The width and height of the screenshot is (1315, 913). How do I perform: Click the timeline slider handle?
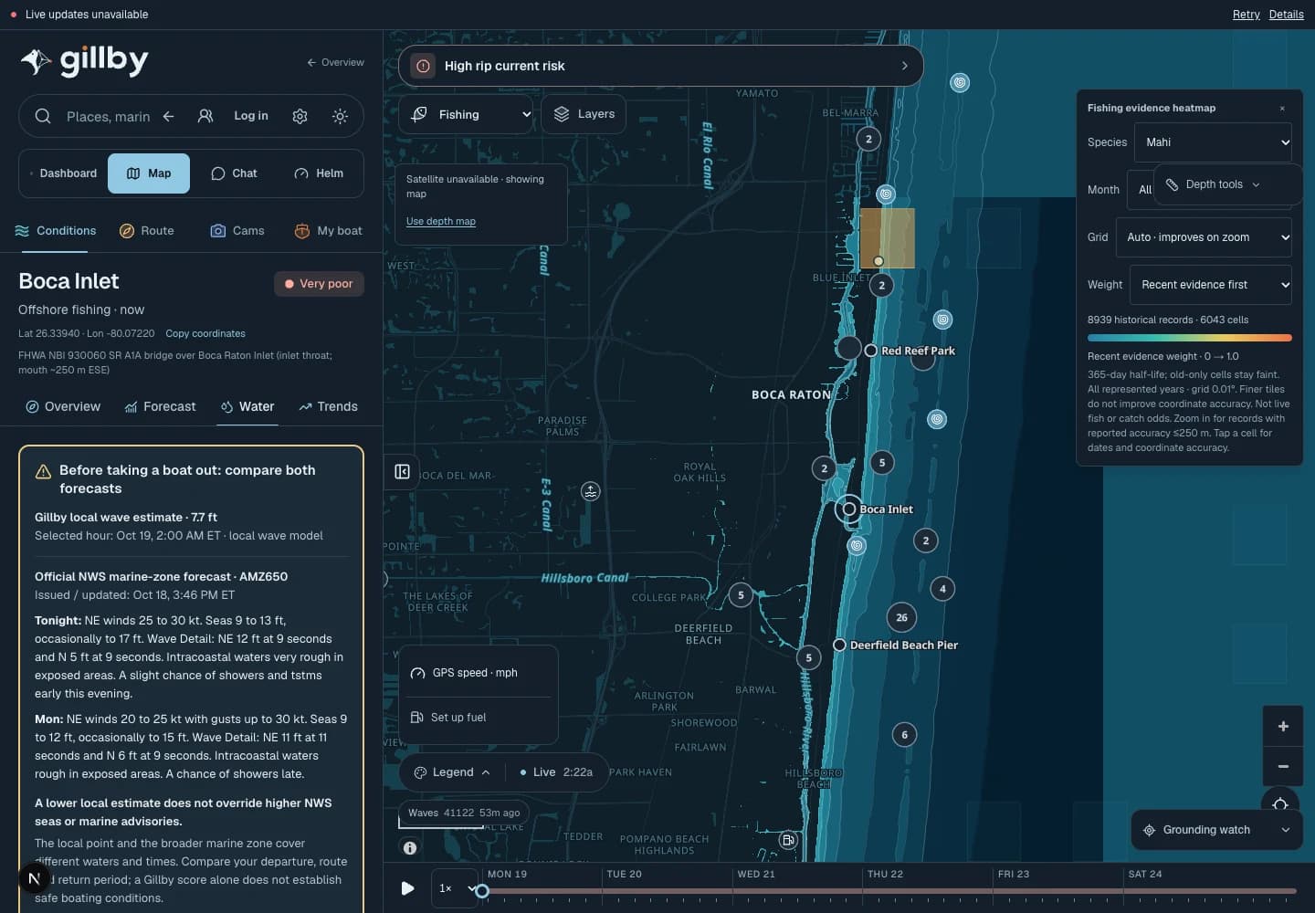tap(482, 890)
